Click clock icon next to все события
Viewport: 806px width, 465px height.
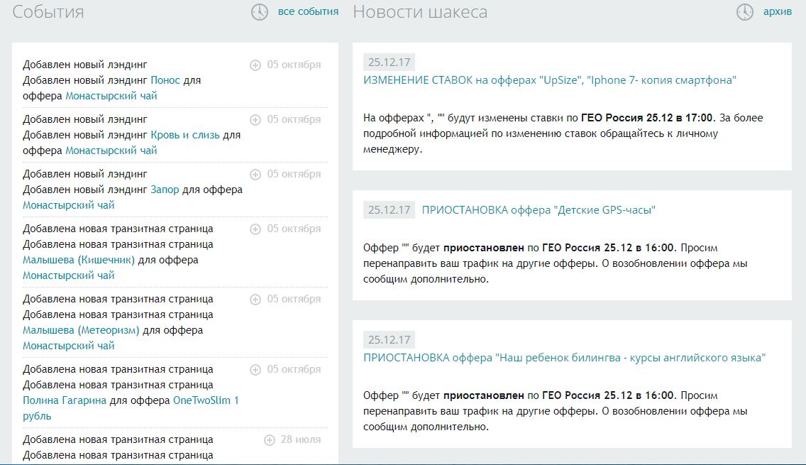tap(260, 12)
